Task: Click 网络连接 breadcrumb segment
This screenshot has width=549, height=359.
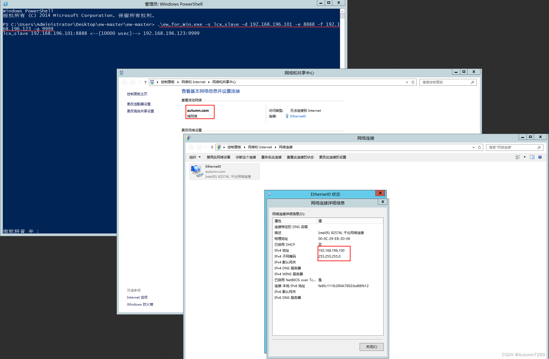Action: 286,147
